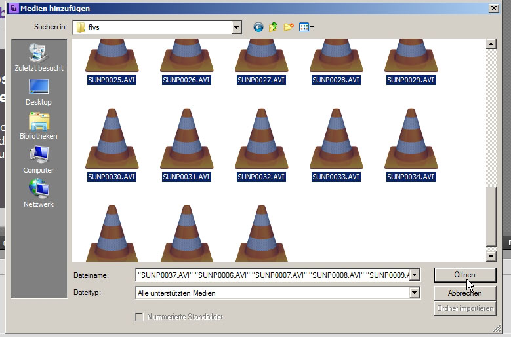The height and width of the screenshot is (337, 511).
Task: Create a new folder icon
Action: (x=289, y=27)
